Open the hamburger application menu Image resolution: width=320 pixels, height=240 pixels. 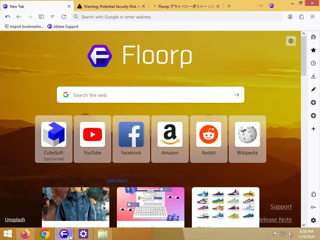312,17
